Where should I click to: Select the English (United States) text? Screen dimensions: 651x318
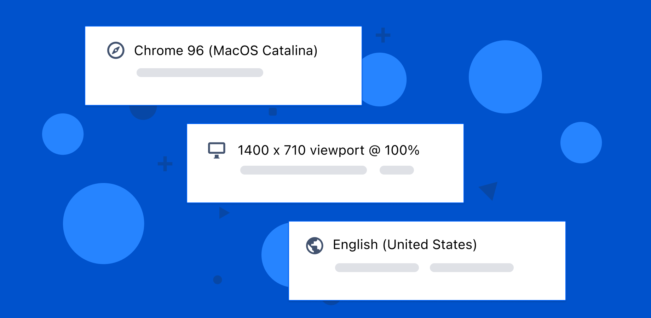[x=405, y=245]
